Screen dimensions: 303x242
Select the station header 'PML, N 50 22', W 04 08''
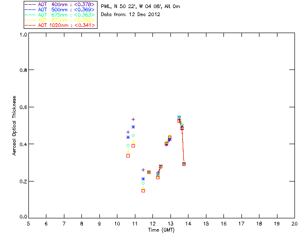(132, 6)
